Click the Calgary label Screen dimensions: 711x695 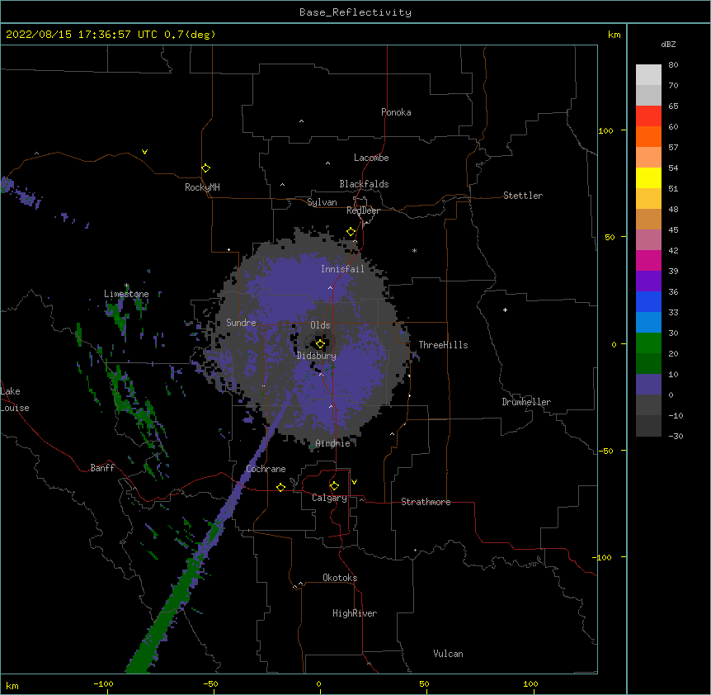pyautogui.click(x=329, y=498)
